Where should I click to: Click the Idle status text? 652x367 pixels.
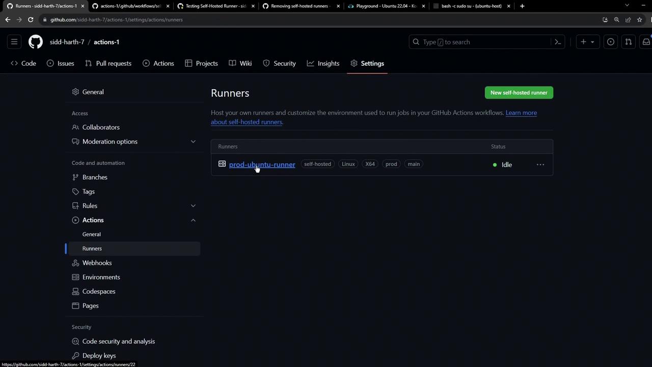pos(507,165)
